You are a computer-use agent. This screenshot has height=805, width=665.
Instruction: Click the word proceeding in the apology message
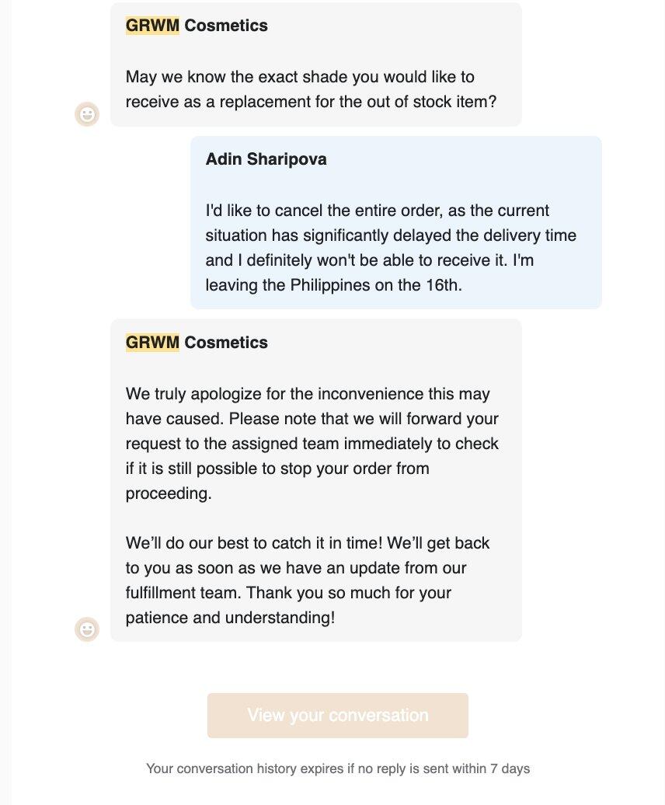tap(169, 493)
